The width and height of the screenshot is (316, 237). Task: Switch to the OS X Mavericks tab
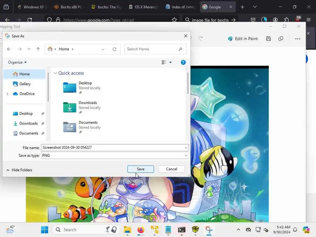click(x=143, y=7)
